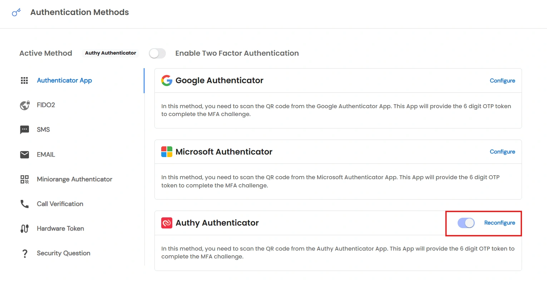Click the Microsoft Authenticator logo
Viewport: 547px width, 282px height.
pyautogui.click(x=167, y=152)
